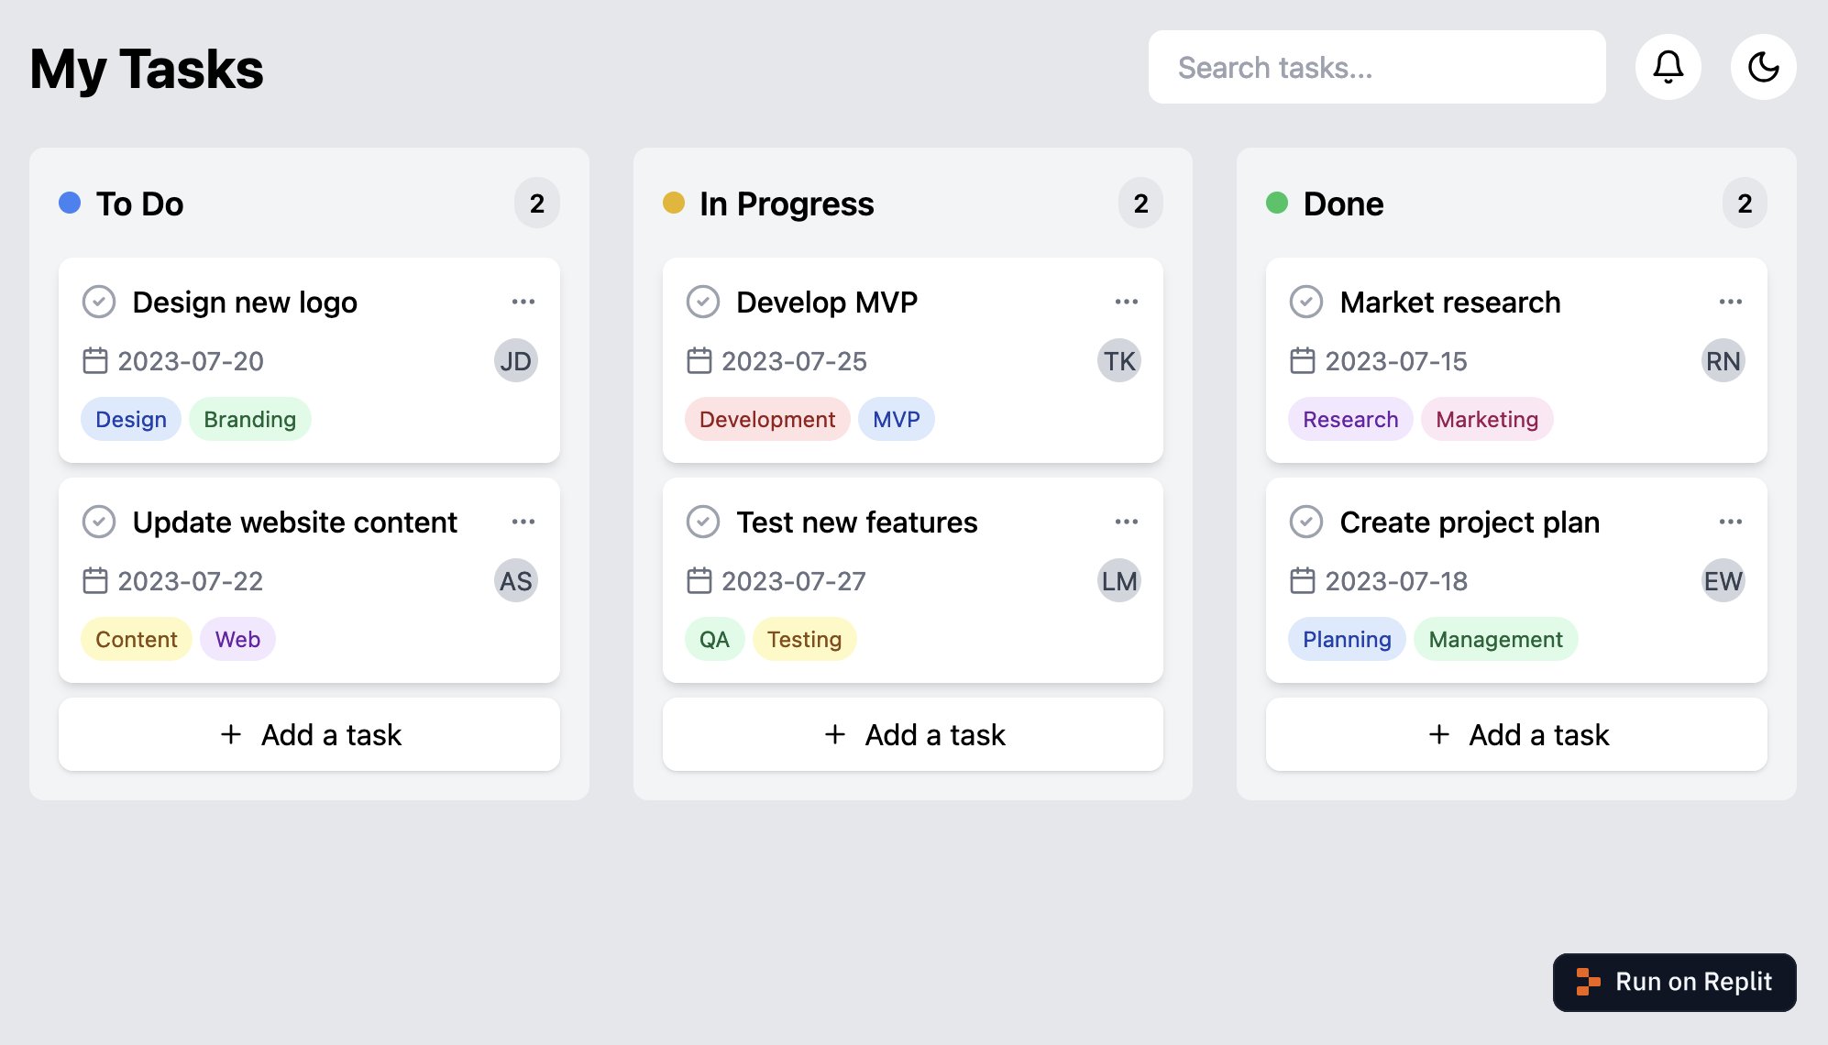Click calendar icon on Test new features
Viewport: 1828px width, 1045px height.
click(699, 581)
